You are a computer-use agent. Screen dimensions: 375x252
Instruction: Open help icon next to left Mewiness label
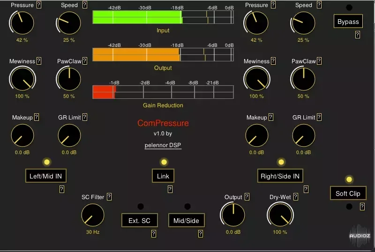[39, 61]
